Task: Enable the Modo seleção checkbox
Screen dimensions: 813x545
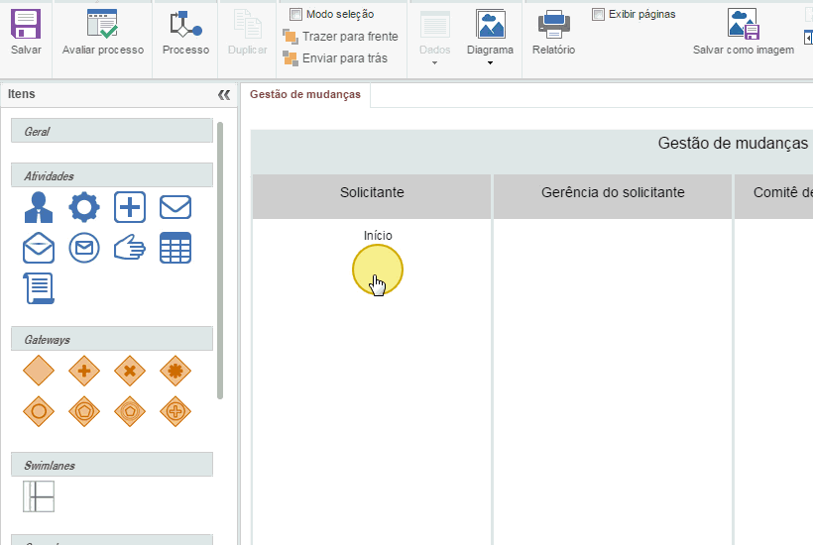Action: (295, 14)
